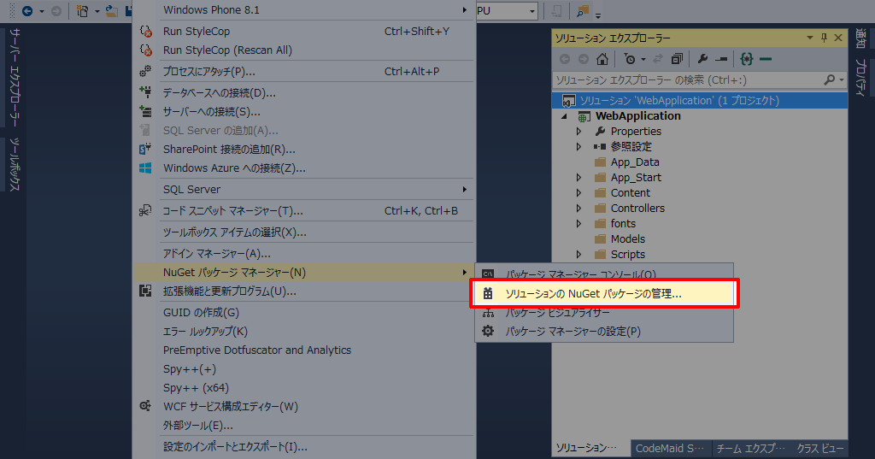Choose 設定のインポートとエクスポート(I)...
875x459 pixels.
pyautogui.click(x=303, y=447)
